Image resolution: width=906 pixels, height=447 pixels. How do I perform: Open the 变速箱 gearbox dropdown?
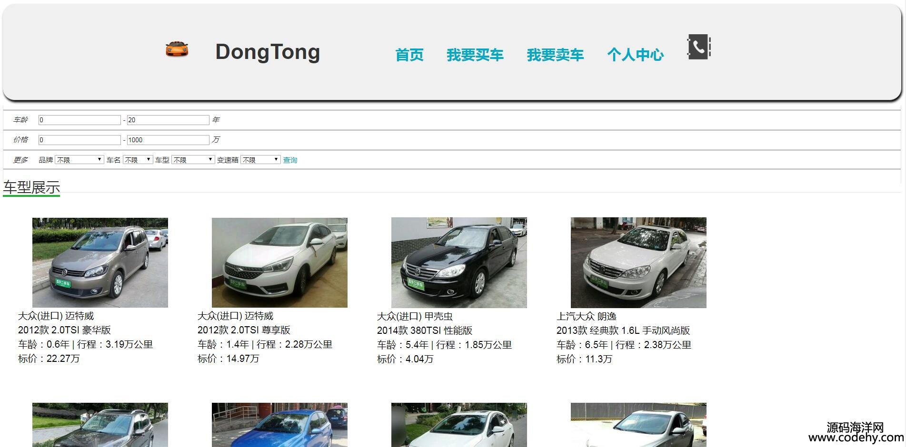(260, 160)
